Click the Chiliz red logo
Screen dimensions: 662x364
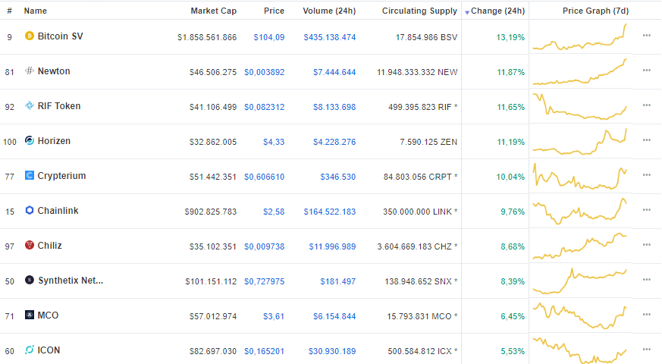point(29,245)
